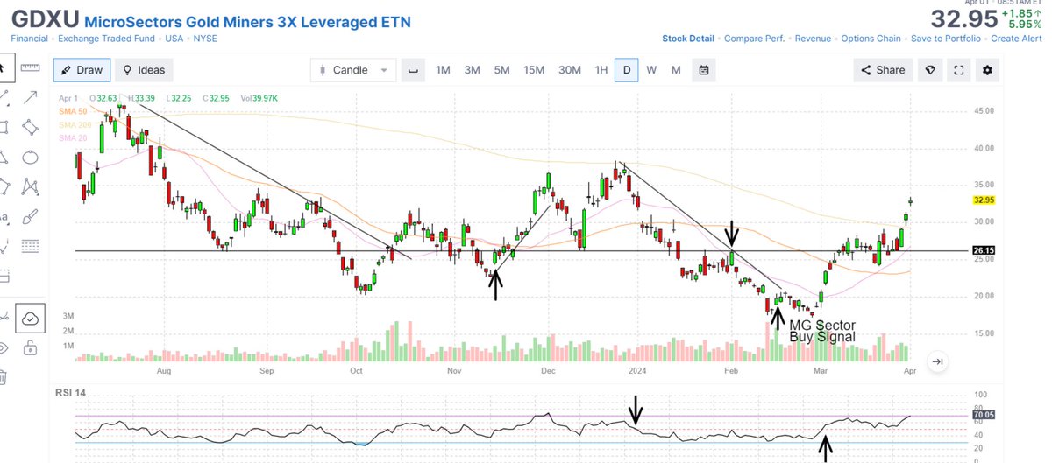Click the SMA 200 legend label
Viewport: 1052px width, 463px height.
click(x=74, y=124)
